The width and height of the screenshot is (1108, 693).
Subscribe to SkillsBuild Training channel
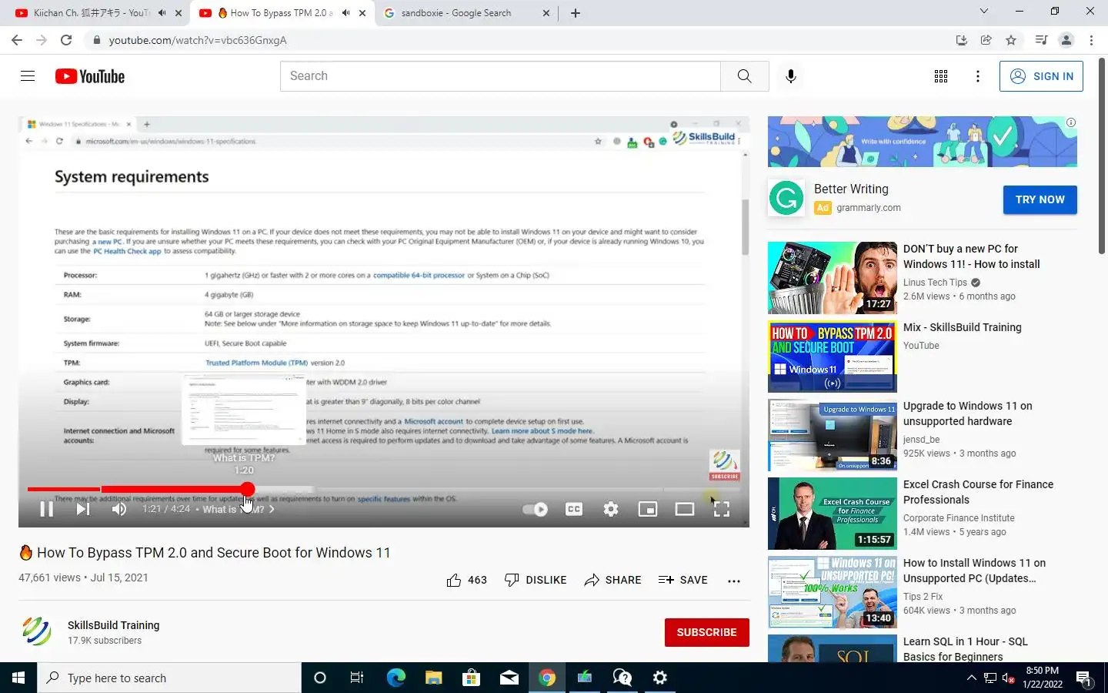706,632
